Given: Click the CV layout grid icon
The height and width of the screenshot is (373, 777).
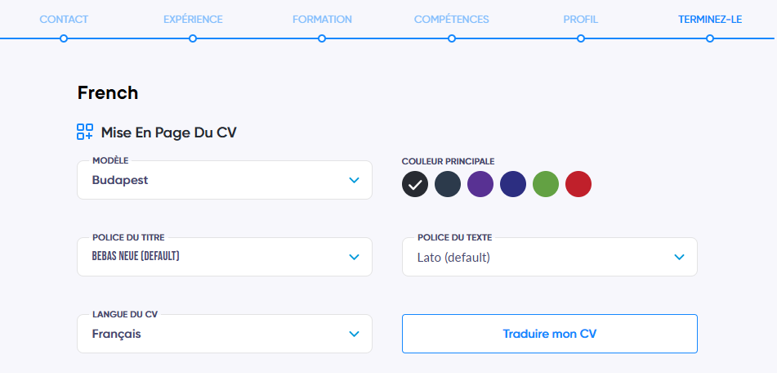Looking at the screenshot, I should [x=85, y=132].
